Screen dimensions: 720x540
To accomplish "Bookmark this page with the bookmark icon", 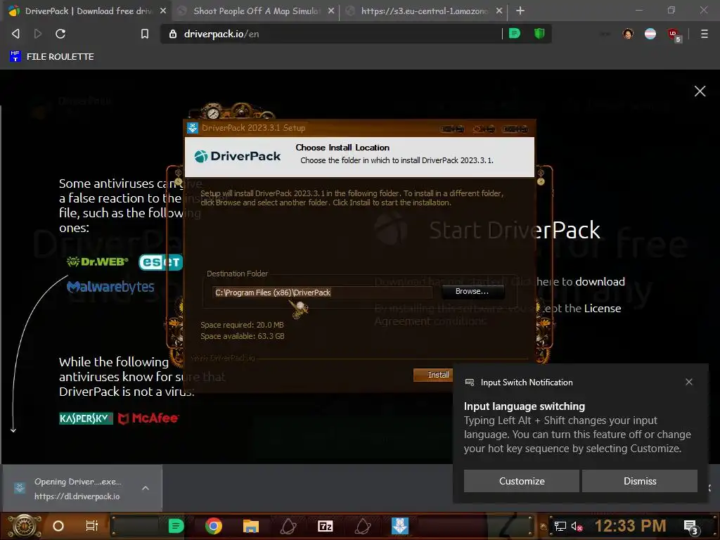I will pyautogui.click(x=145, y=34).
